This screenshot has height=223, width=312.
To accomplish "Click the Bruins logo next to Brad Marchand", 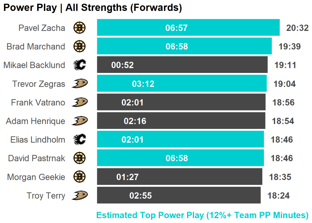I will click(x=80, y=46).
